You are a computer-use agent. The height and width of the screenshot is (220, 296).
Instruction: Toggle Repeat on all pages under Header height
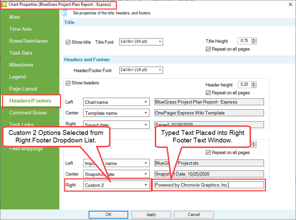208,93
